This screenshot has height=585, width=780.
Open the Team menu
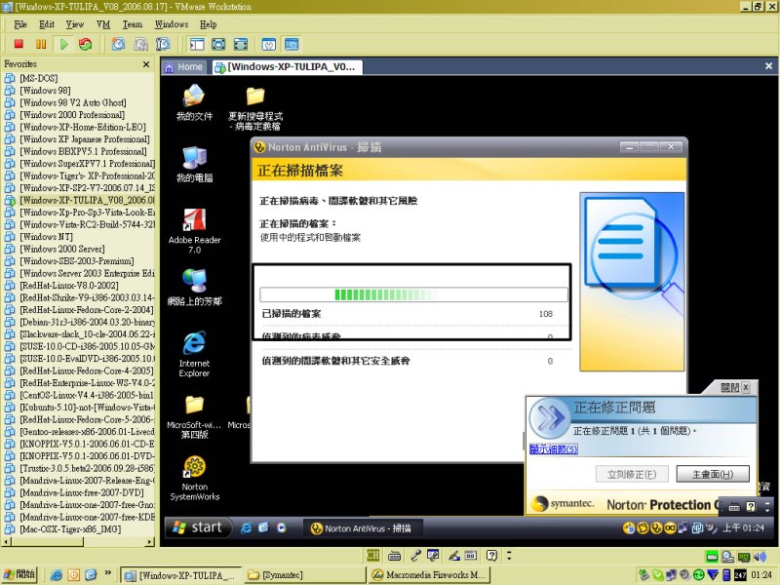tap(133, 23)
